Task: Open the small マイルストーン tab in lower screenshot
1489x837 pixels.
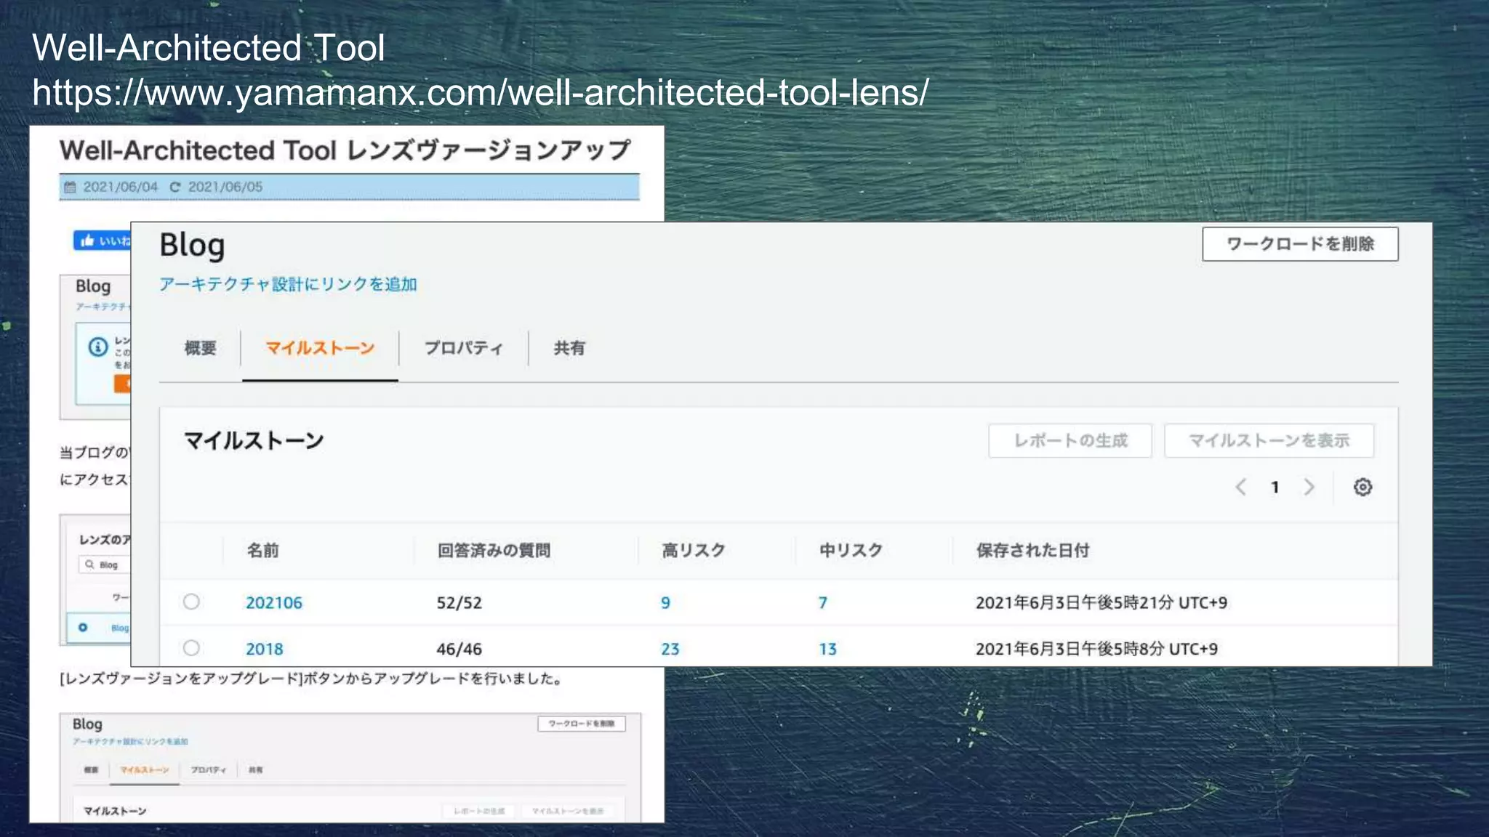Action: tap(145, 769)
